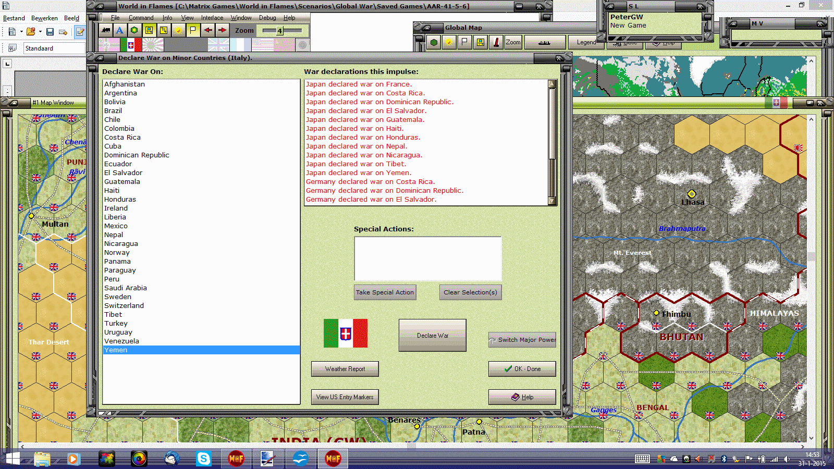Click Clear Selection(s) button

pyautogui.click(x=470, y=292)
